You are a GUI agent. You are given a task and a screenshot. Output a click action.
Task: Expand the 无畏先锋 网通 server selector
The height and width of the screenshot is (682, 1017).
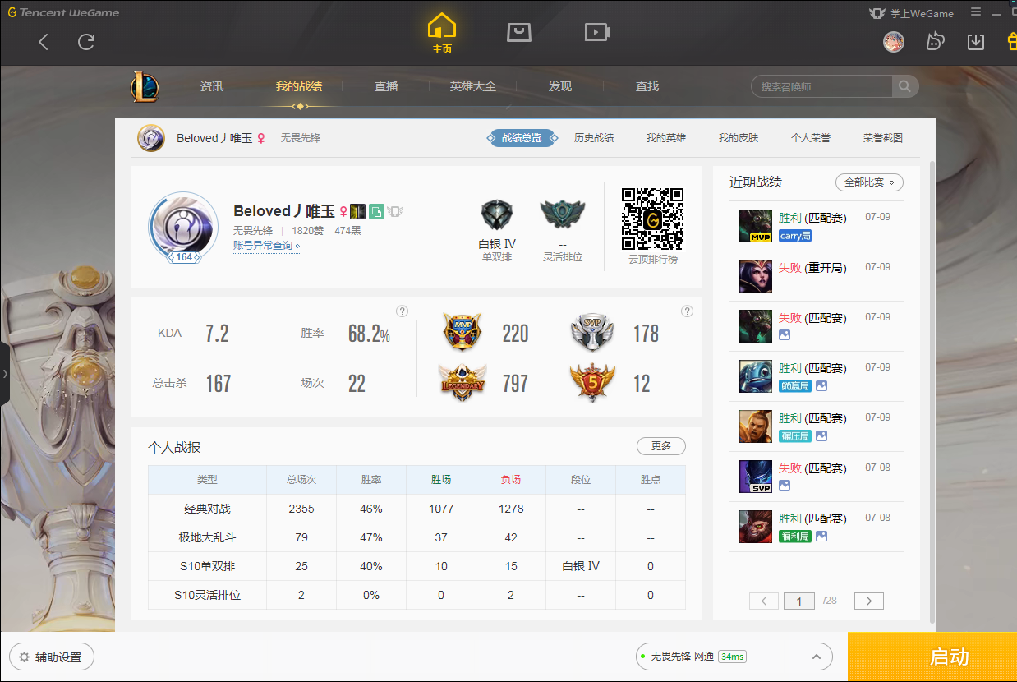point(734,657)
